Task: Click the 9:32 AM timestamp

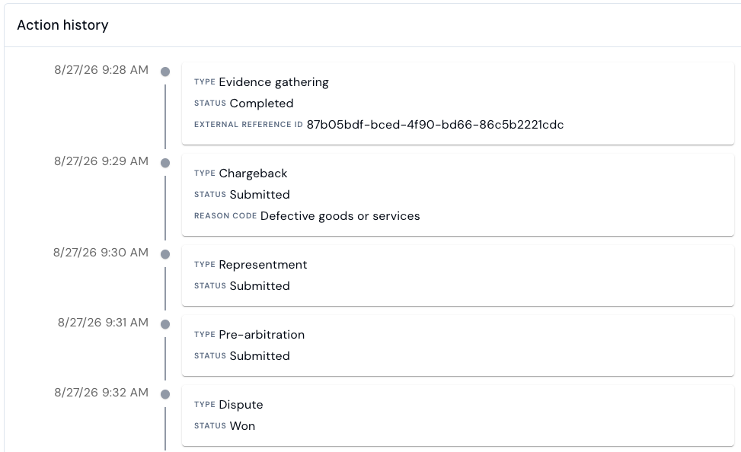Action: coord(101,392)
